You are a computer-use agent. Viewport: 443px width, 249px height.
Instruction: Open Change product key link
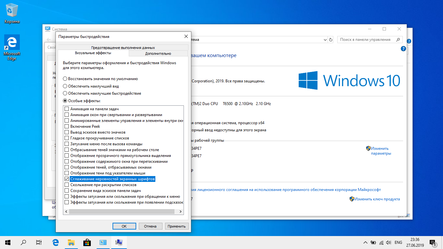click(x=377, y=199)
